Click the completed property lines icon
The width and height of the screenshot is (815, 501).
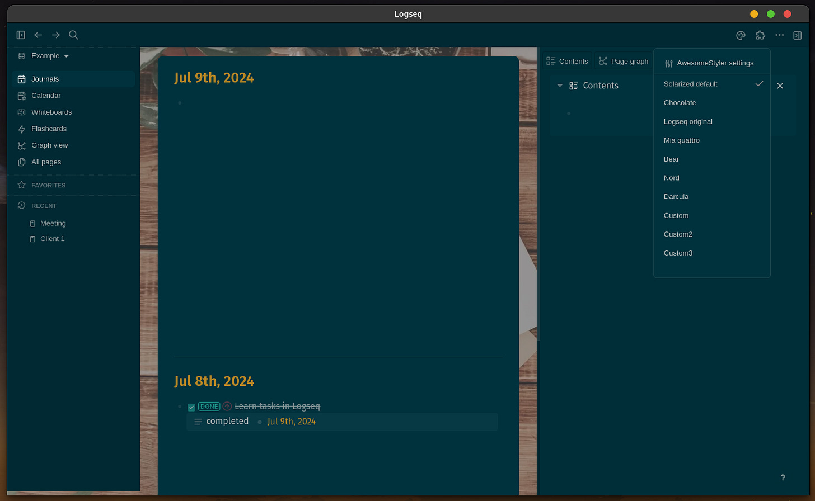[198, 422]
